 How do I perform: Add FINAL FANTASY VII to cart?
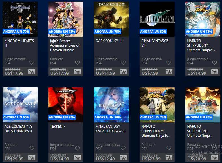[169, 72]
